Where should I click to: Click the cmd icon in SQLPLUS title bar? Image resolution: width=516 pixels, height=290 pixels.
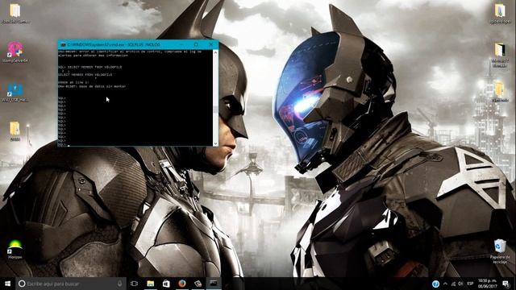coord(63,44)
